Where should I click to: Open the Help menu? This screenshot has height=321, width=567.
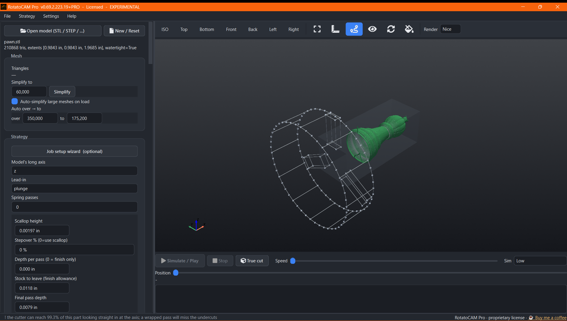click(72, 16)
